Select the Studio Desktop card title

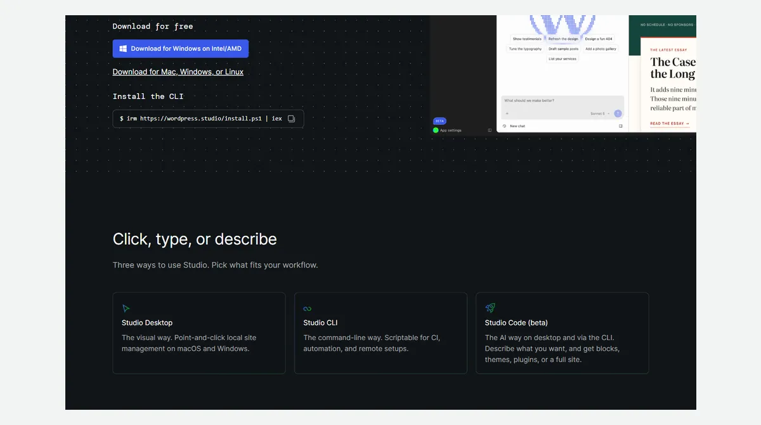[147, 323]
